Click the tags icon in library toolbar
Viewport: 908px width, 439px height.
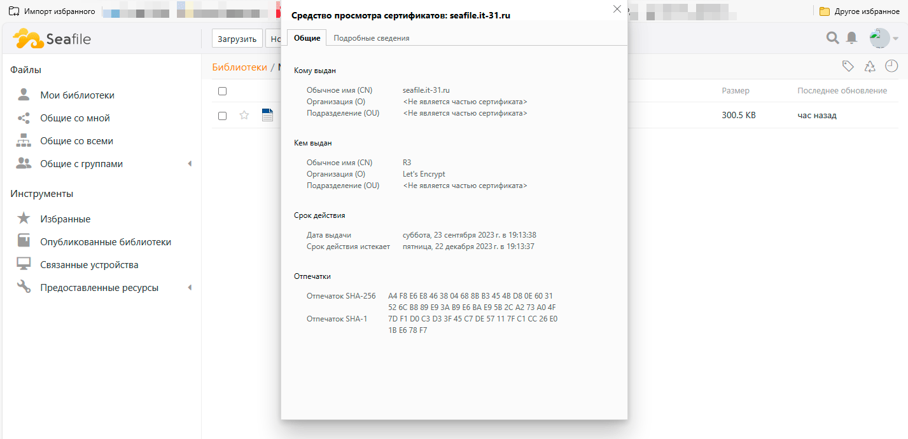click(x=848, y=66)
